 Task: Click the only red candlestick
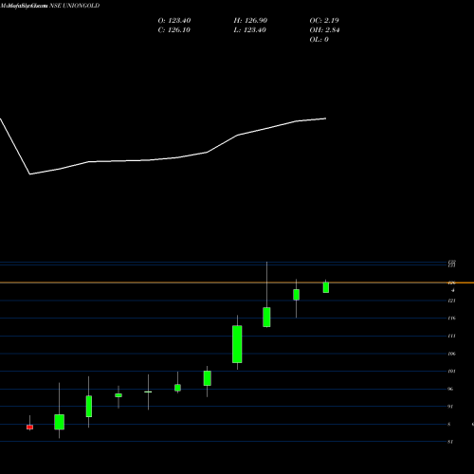point(29,428)
